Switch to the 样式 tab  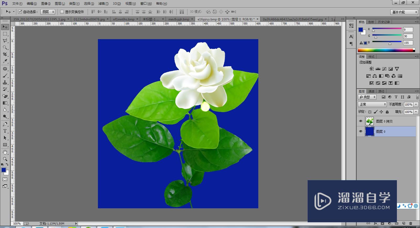coord(371,57)
